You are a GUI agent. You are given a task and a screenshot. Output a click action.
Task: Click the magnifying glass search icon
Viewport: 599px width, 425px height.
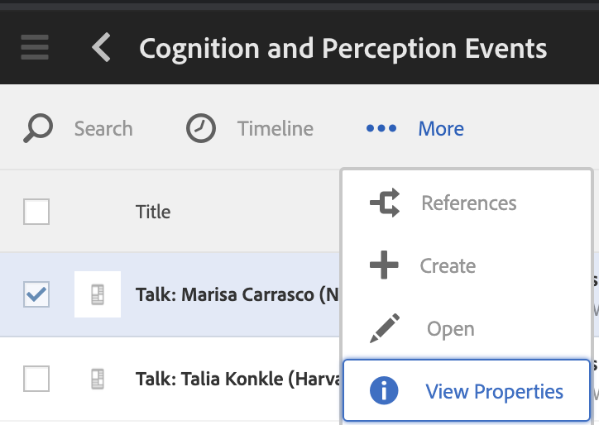tap(38, 128)
